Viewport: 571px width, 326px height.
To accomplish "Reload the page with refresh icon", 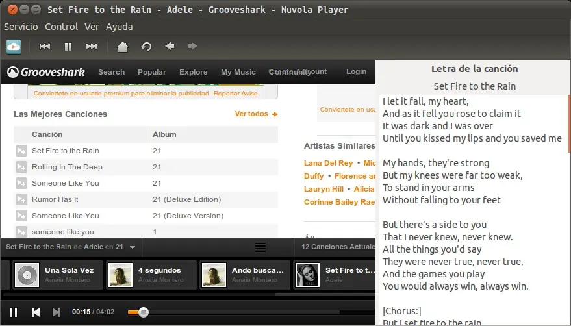I will point(146,47).
